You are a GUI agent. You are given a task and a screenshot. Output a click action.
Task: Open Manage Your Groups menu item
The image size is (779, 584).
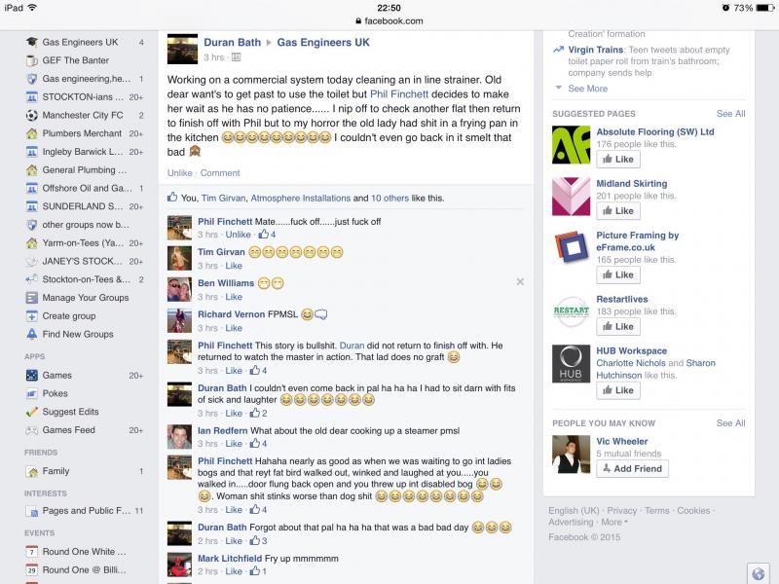click(85, 298)
